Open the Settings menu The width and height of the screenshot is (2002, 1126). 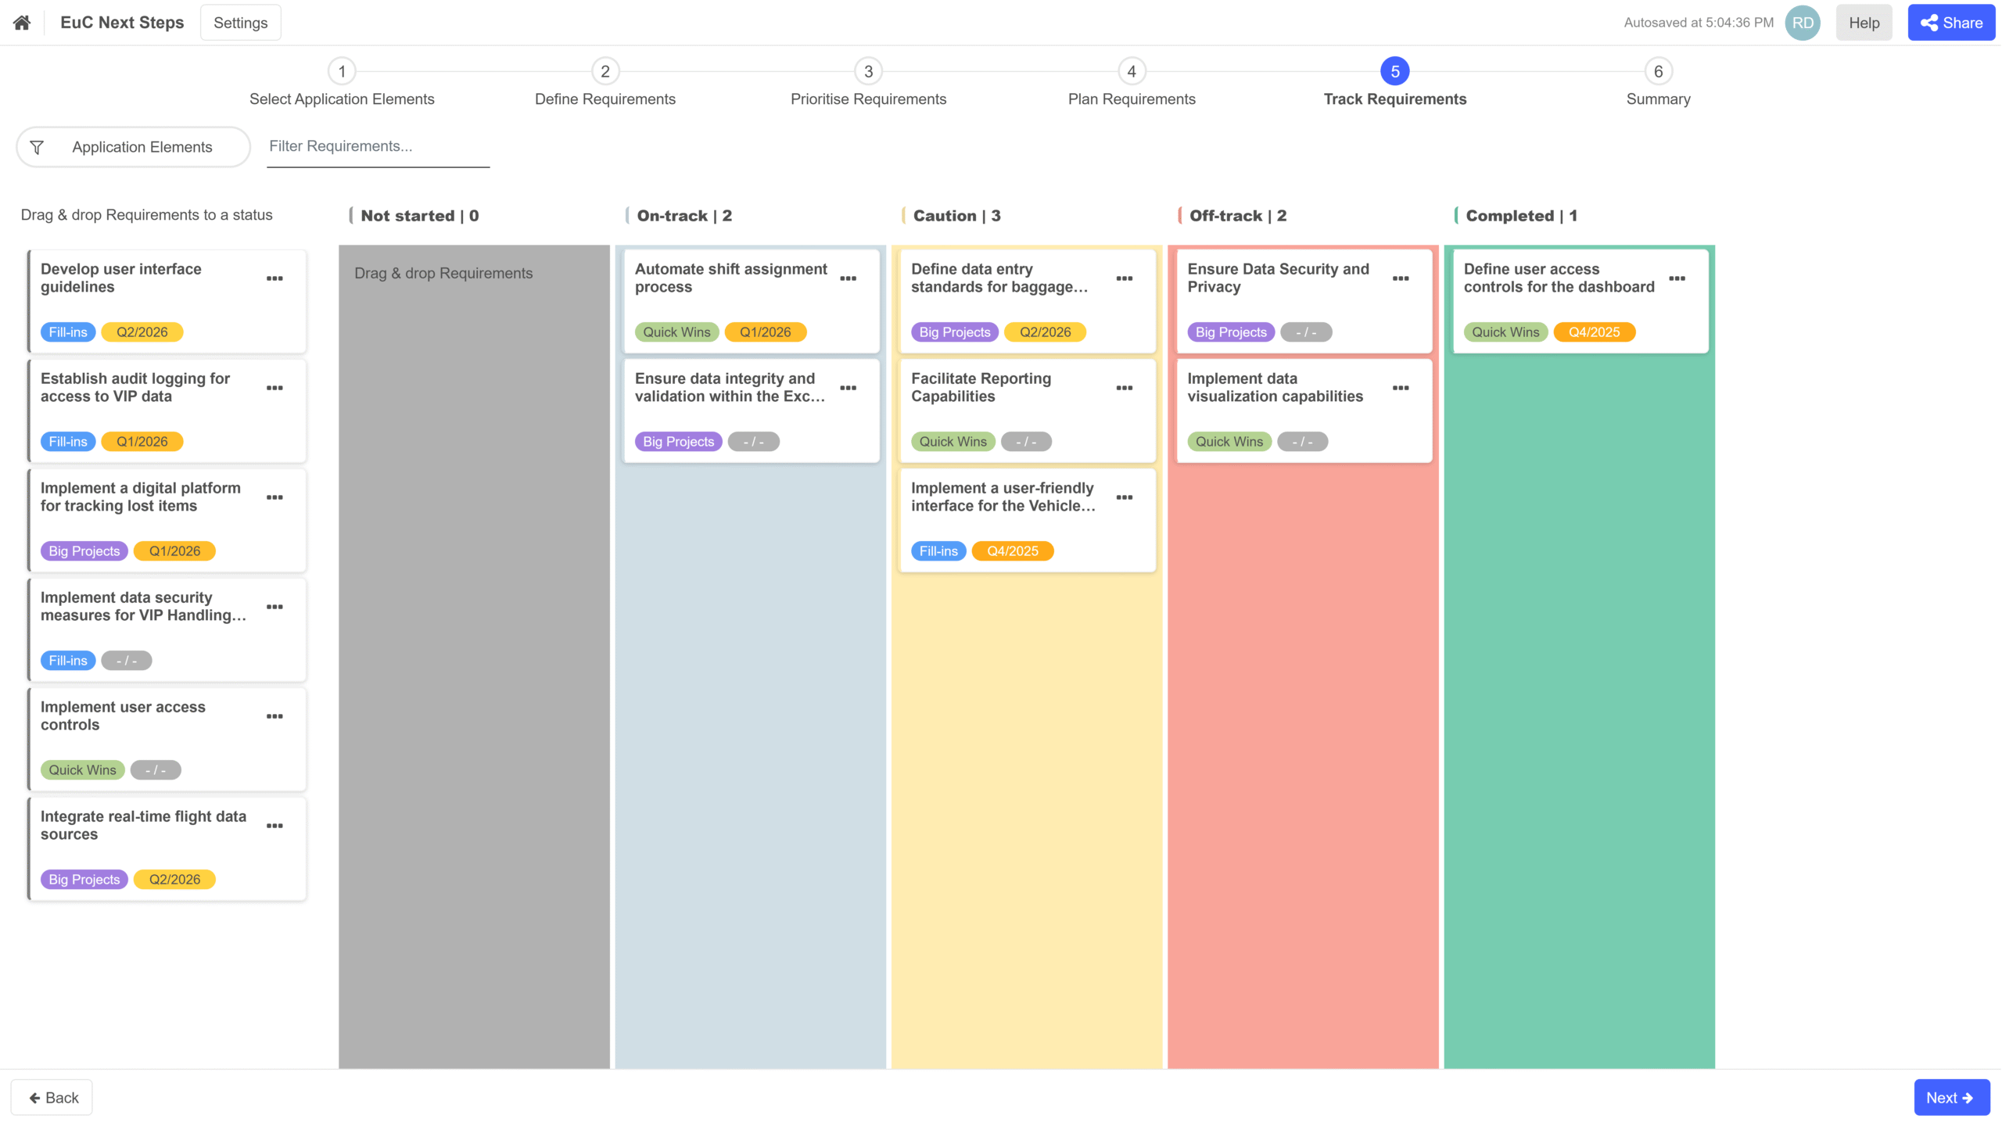(x=240, y=23)
